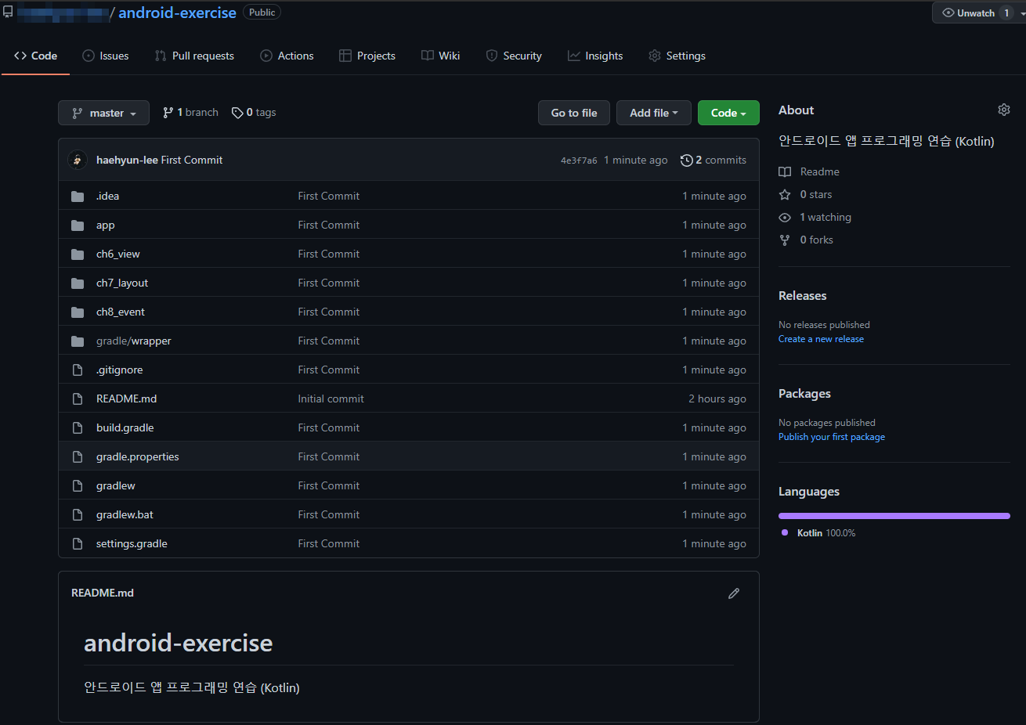Open the .idea folder icon

(78, 196)
